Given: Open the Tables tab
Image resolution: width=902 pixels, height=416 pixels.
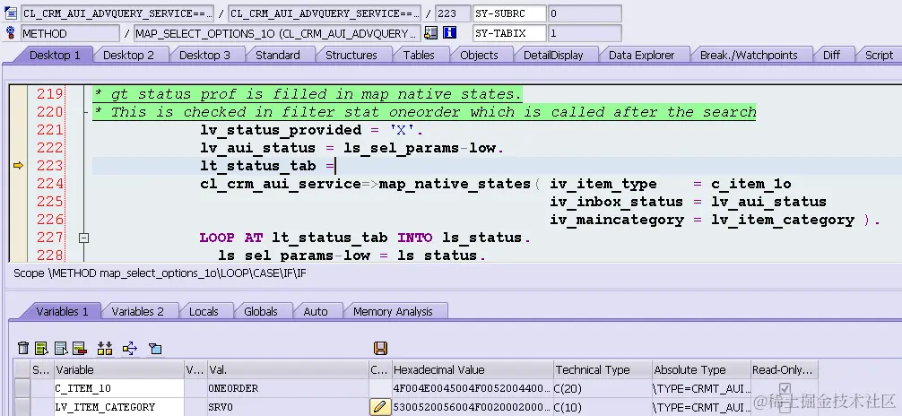Looking at the screenshot, I should coord(419,56).
